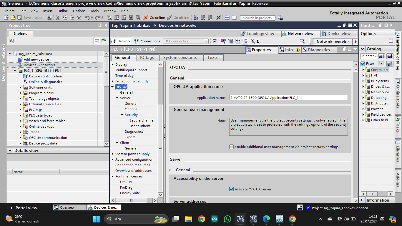The image size is (402, 226).
Task: Select OPC UA communication in project tree
Action: 48,138
